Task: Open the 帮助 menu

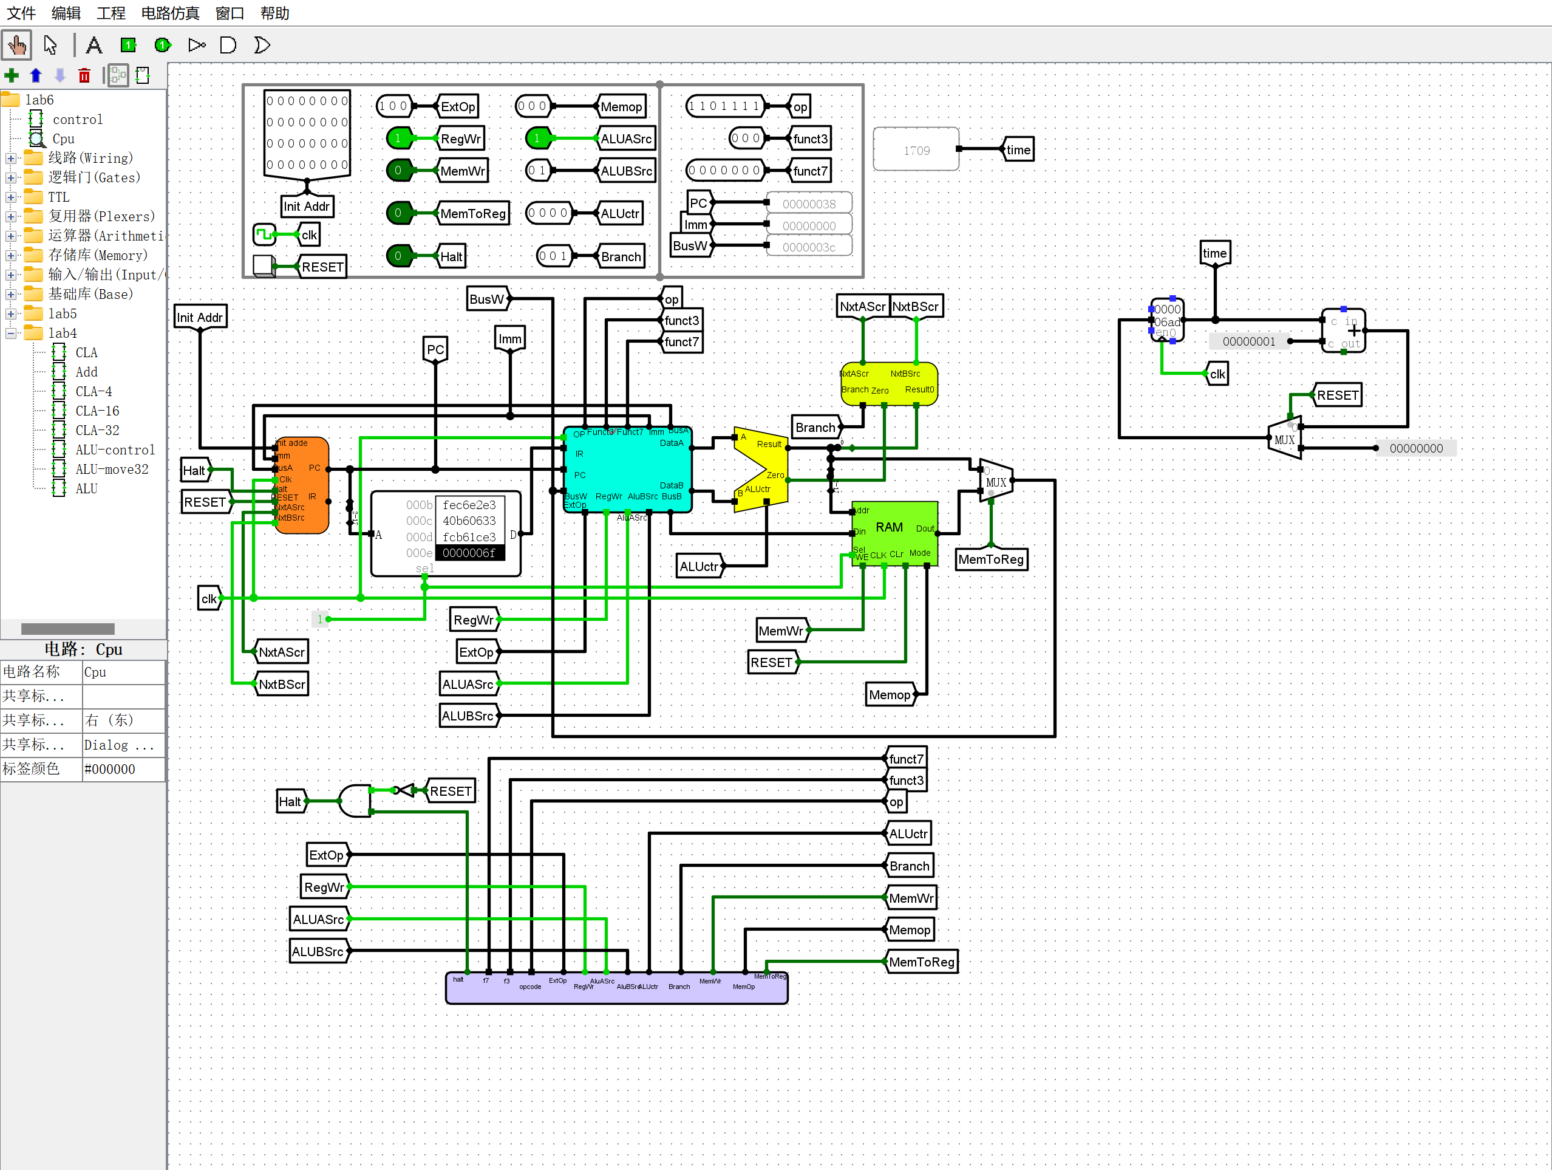Action: tap(274, 13)
